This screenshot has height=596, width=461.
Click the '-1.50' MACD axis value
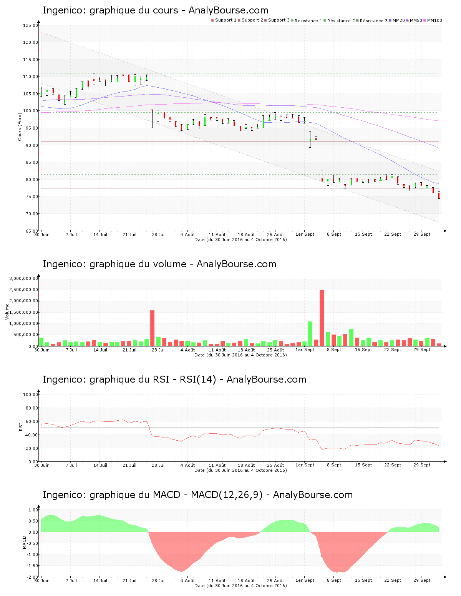click(33, 566)
